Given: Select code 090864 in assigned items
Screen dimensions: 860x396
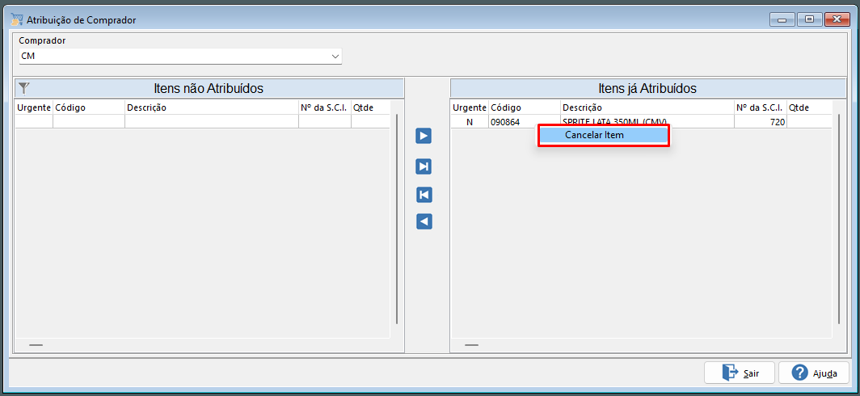Looking at the screenshot, I should point(524,122).
